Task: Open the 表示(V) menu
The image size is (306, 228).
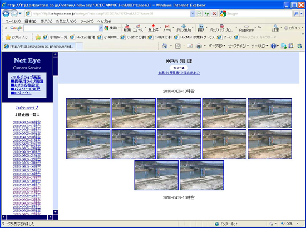Action: coord(46,22)
